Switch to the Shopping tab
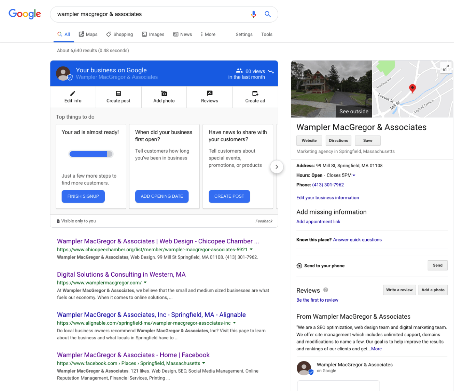This screenshot has height=391, width=454. click(x=120, y=34)
